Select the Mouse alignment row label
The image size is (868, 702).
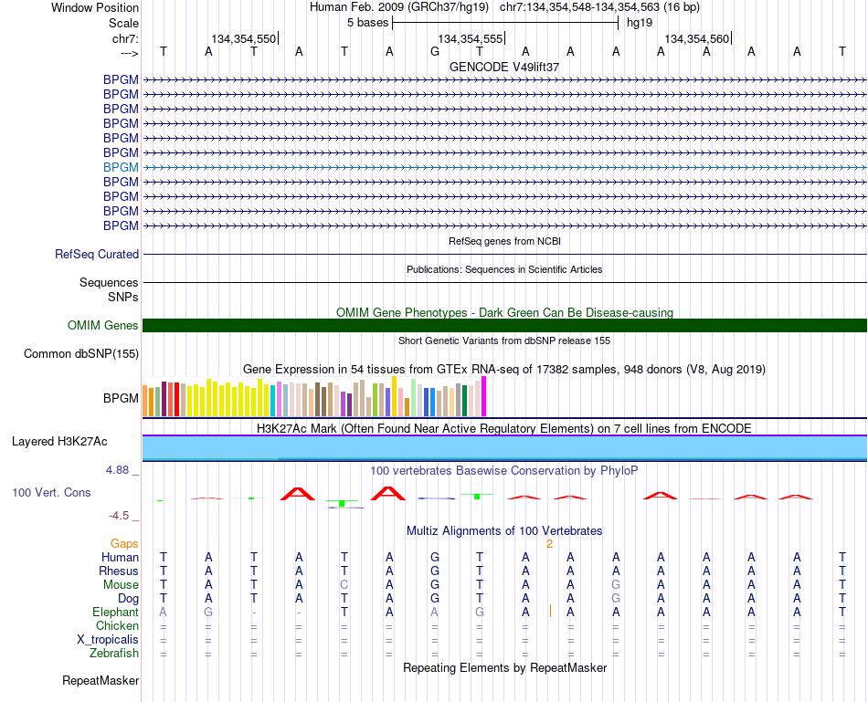[x=121, y=585]
